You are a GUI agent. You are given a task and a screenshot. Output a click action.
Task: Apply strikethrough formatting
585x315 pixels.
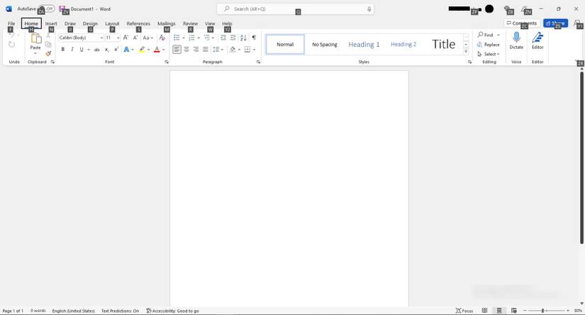tap(96, 49)
